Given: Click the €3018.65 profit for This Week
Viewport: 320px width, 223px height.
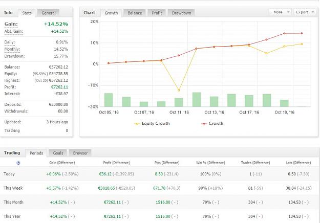Looking at the screenshot, I should click(106, 188).
